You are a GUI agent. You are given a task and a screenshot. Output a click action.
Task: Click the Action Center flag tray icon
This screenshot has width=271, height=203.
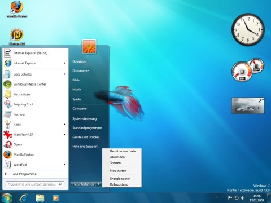point(230,198)
